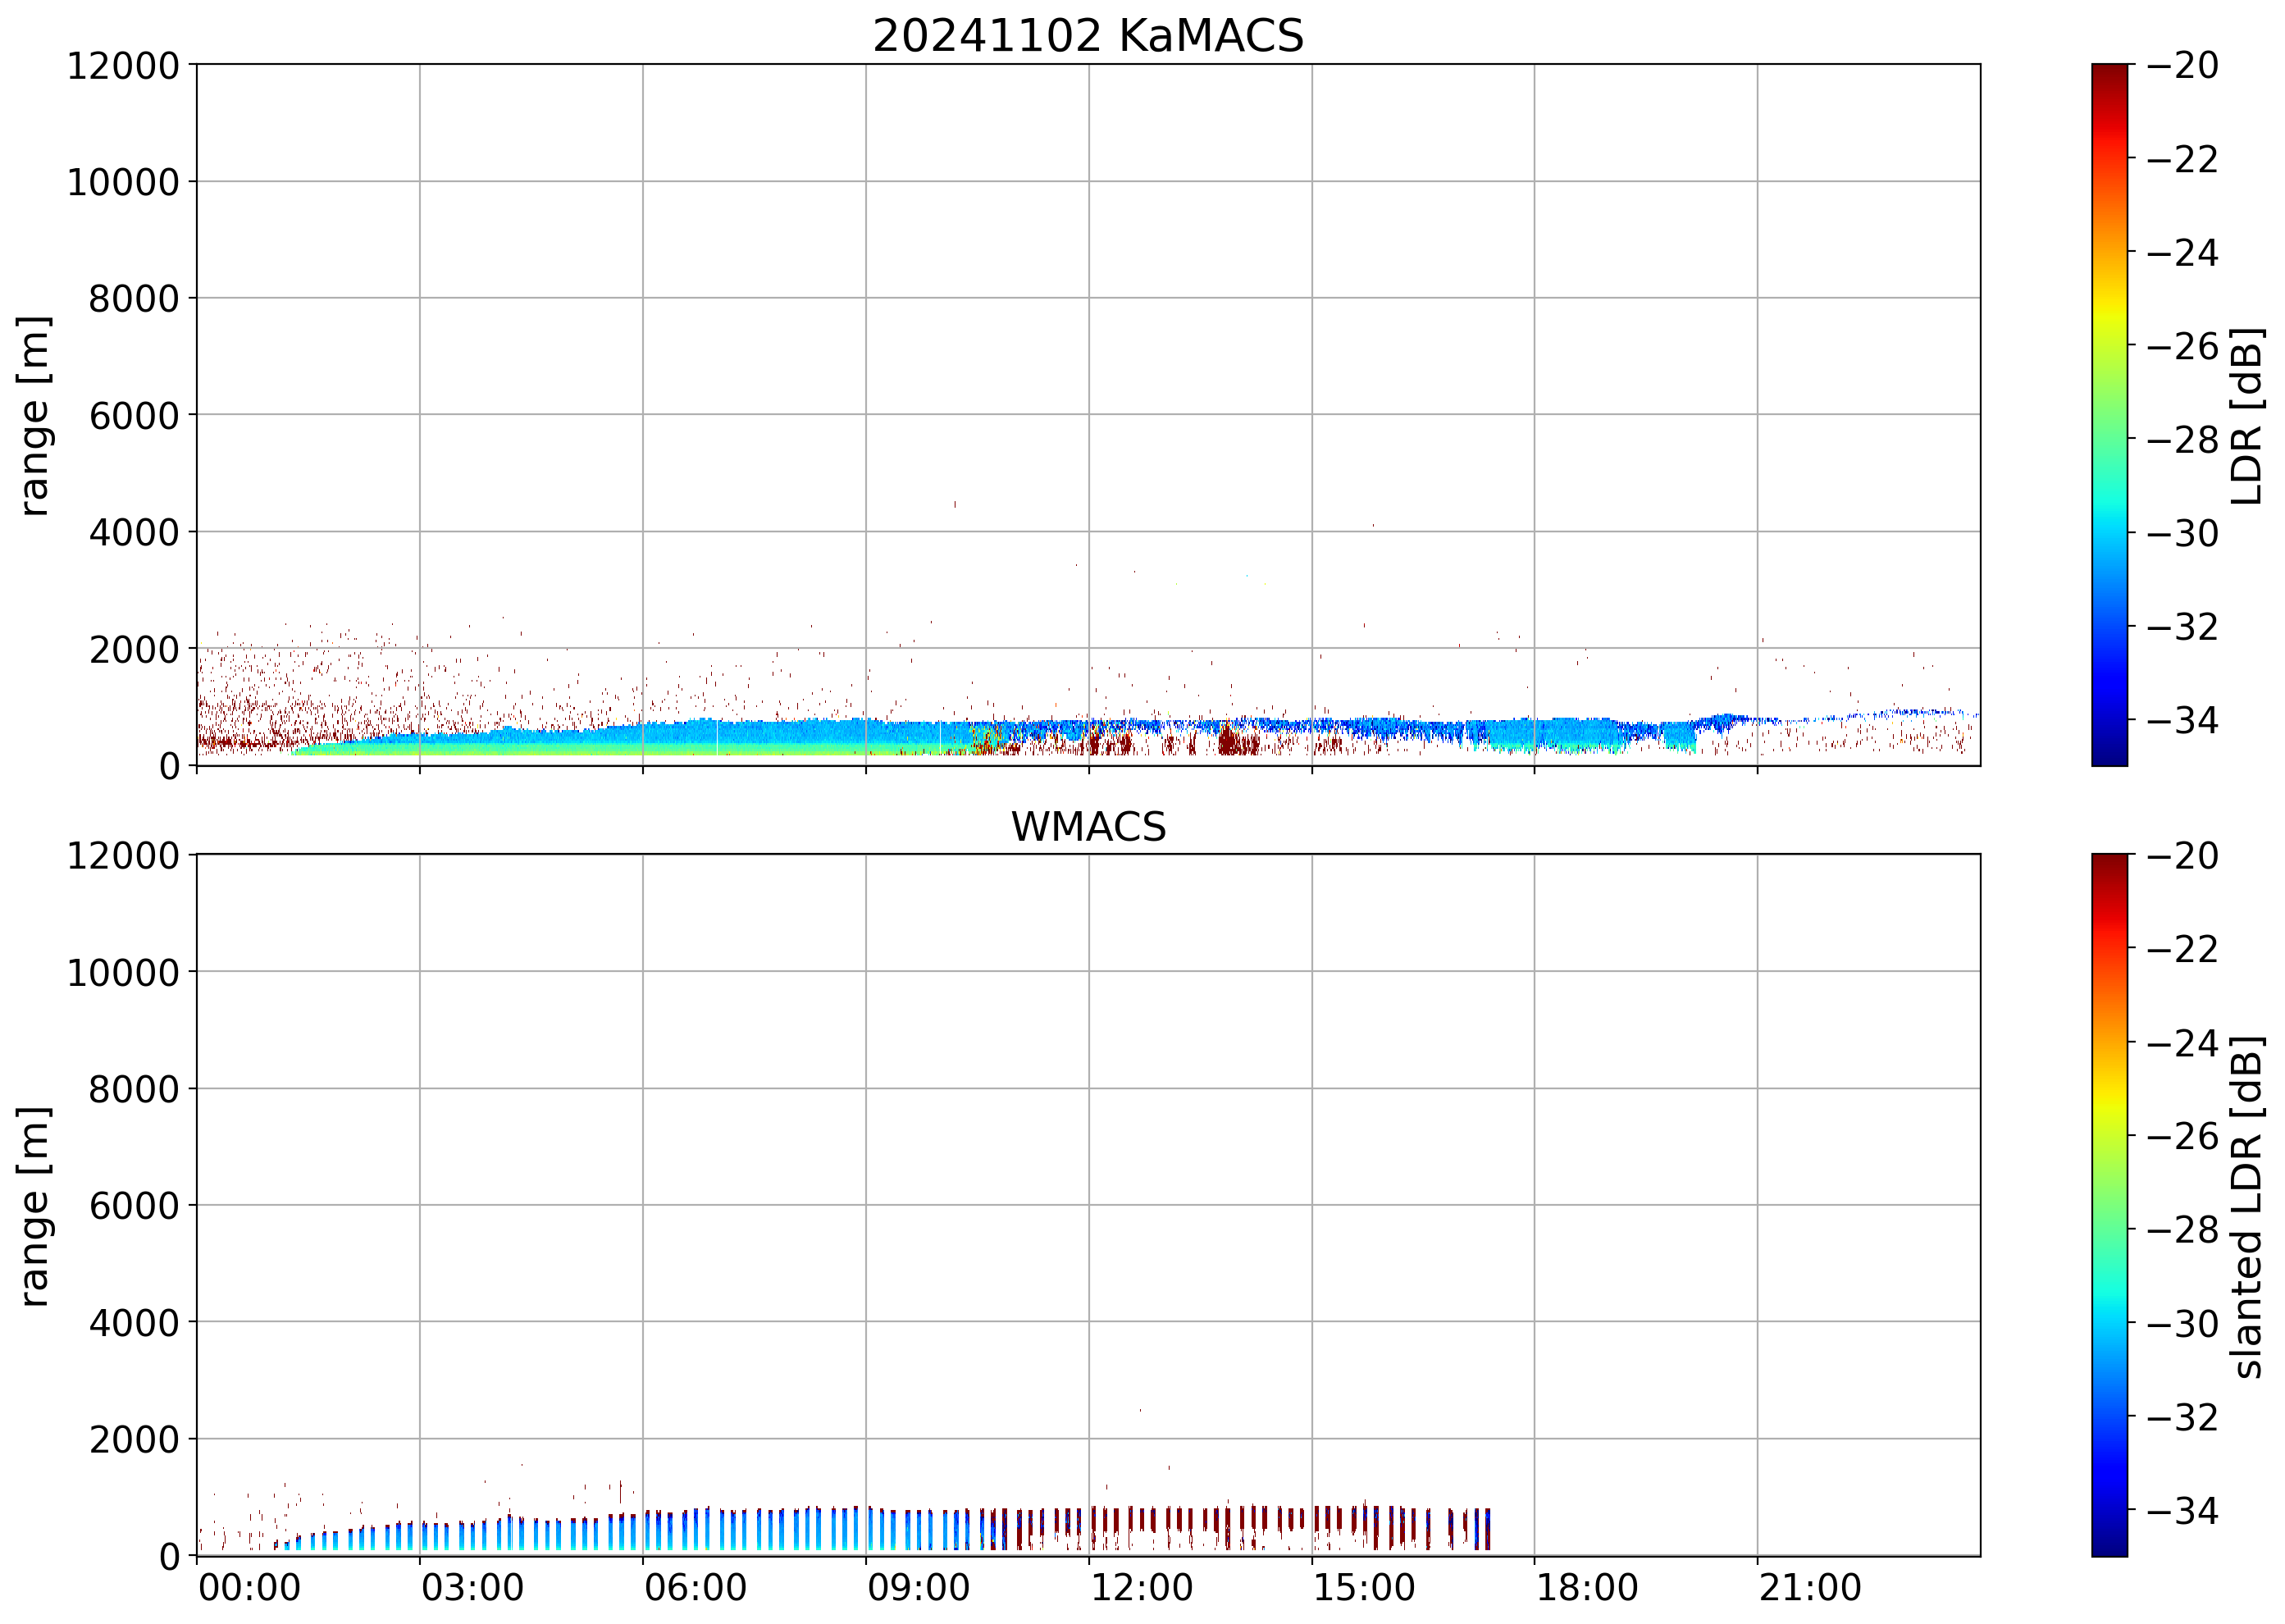Click the top plot 'range [m]' axis label

click(34, 415)
